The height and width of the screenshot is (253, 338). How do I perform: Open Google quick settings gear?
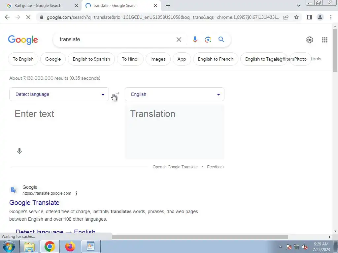(x=310, y=40)
